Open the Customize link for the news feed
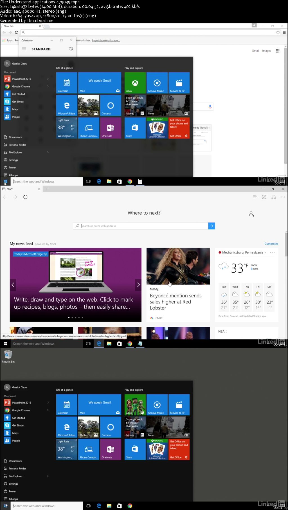Screen dimensions: 288x510 click(x=271, y=244)
